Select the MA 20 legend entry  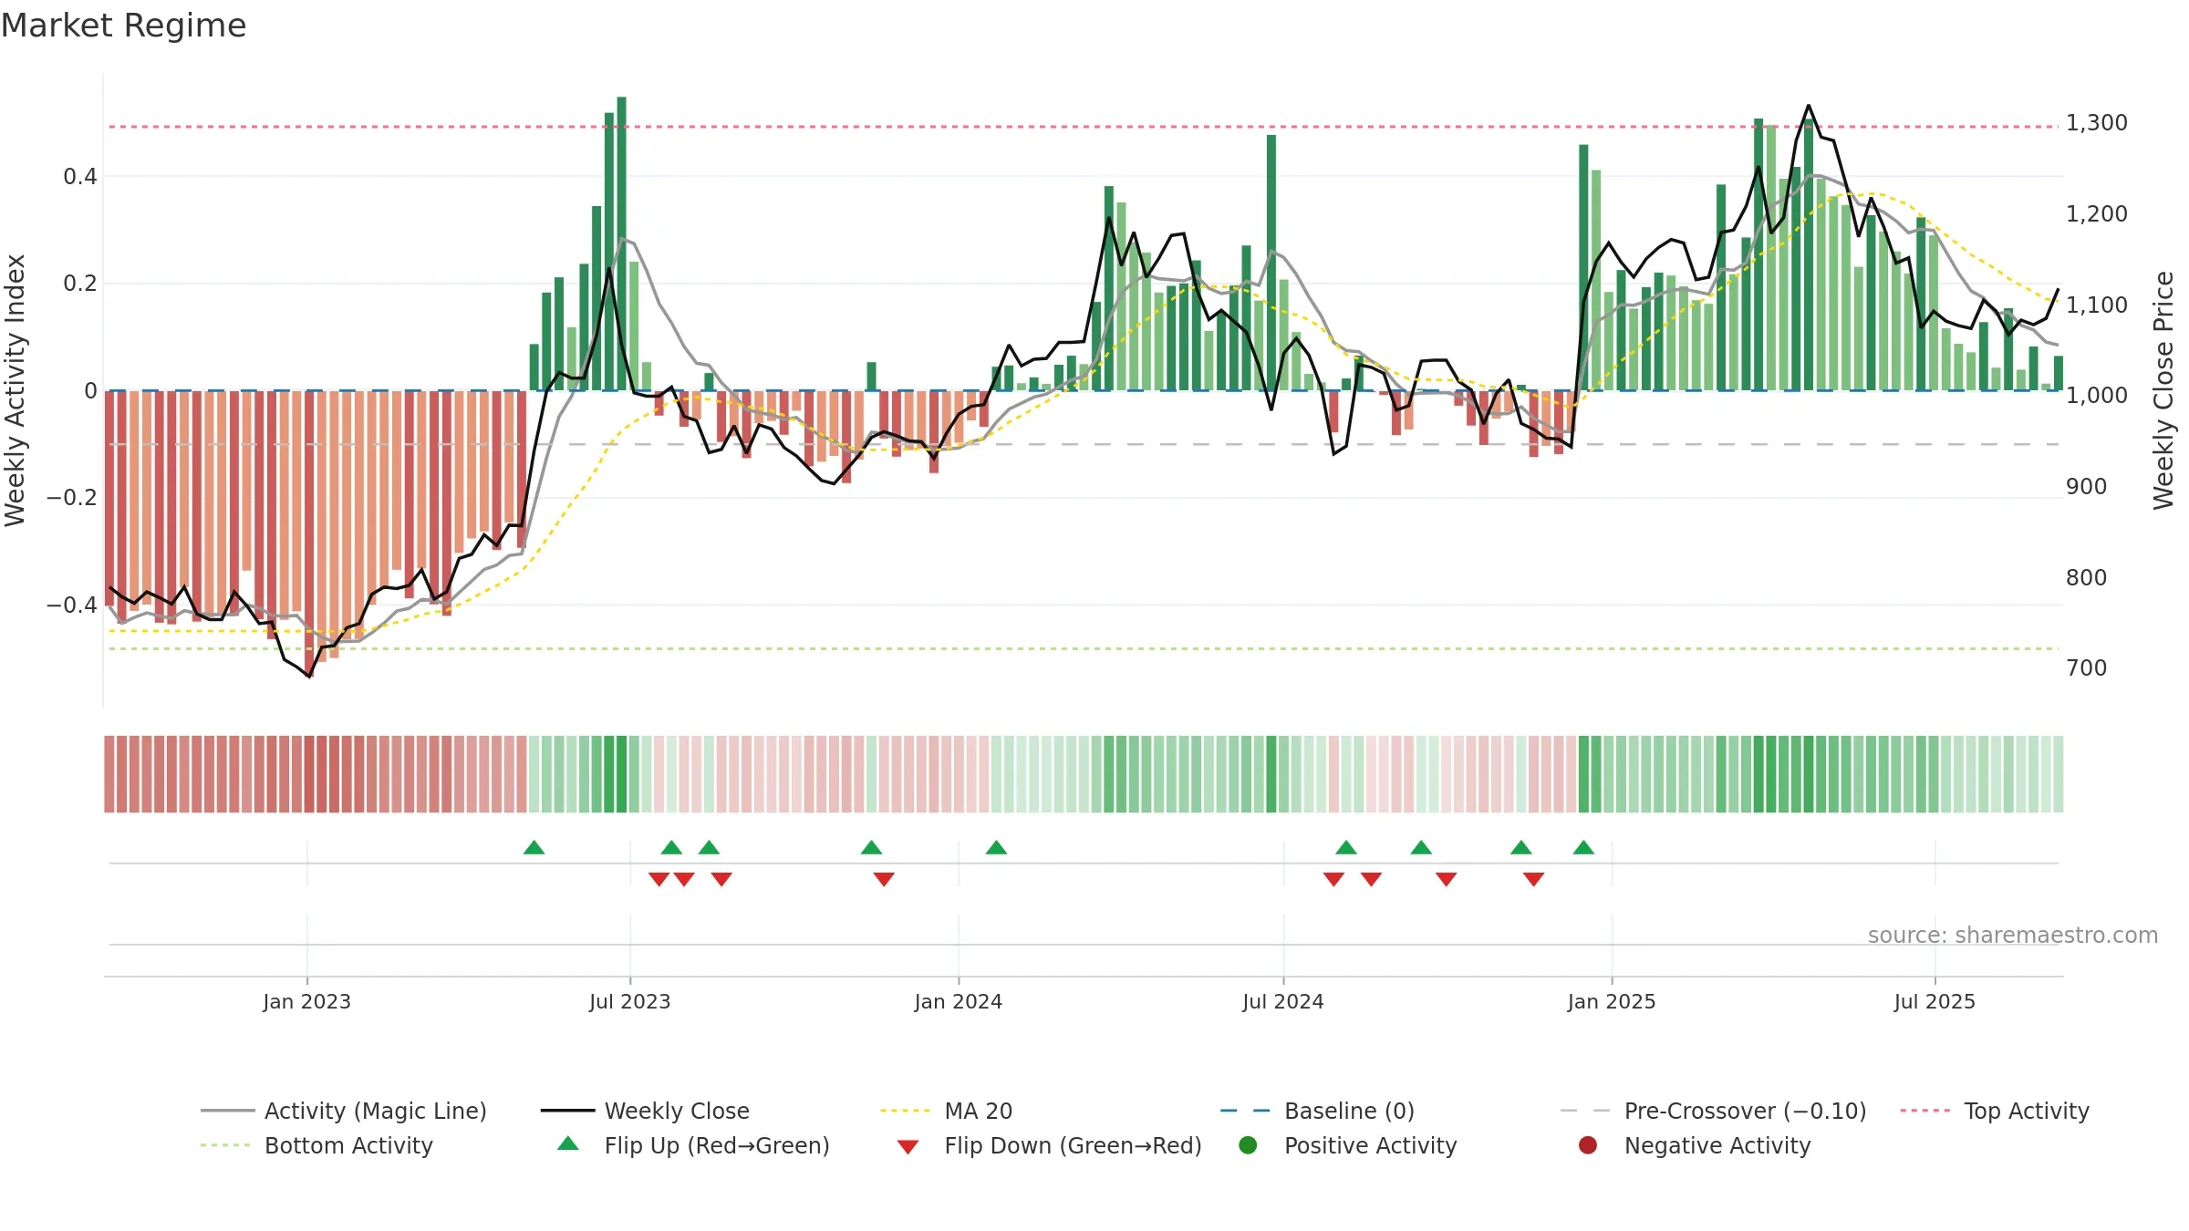click(x=946, y=1111)
